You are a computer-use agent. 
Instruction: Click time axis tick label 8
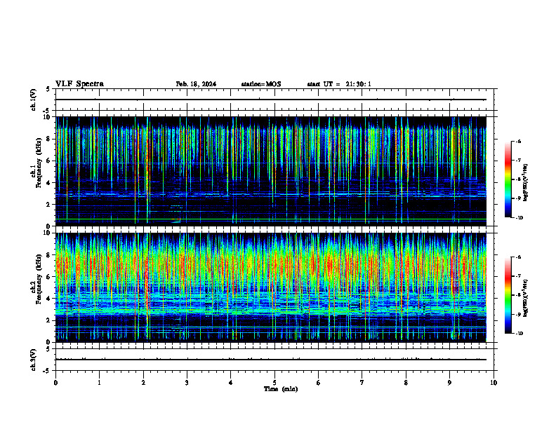[406, 383]
